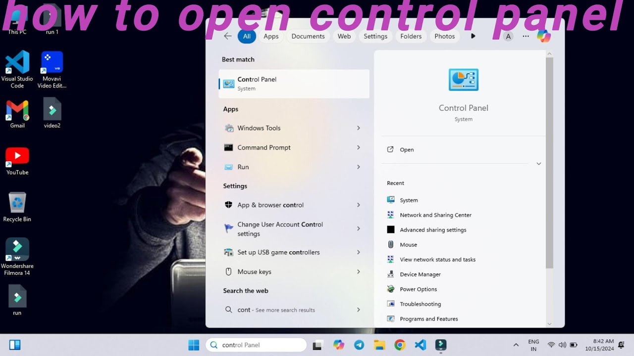Image resolution: width=634 pixels, height=356 pixels.
Task: Open the YouTube desktop shortcut
Action: pos(17,161)
